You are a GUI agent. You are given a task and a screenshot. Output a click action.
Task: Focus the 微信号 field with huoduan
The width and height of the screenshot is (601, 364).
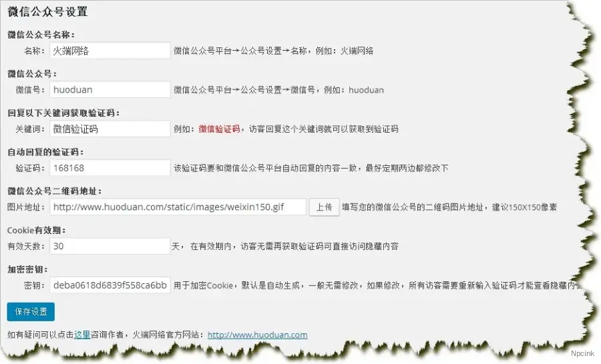coord(110,89)
